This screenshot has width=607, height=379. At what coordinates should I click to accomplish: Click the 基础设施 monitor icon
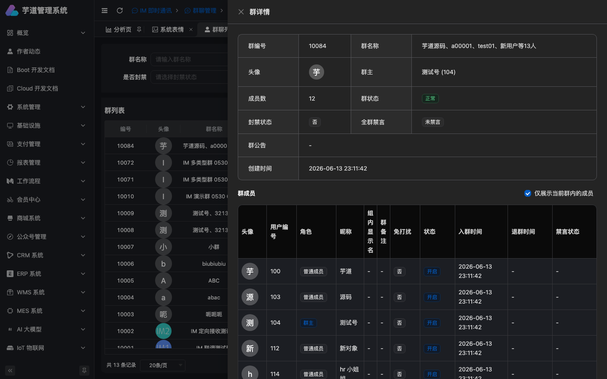point(10,125)
